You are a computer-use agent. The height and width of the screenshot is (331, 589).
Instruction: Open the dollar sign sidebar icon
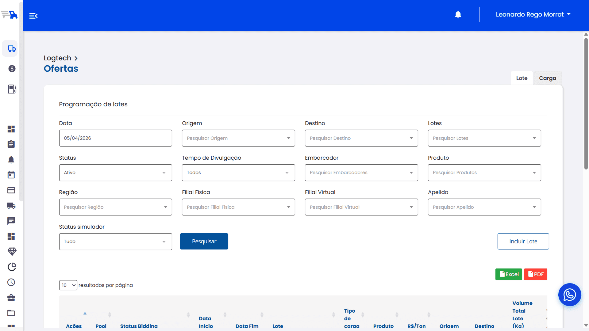[x=12, y=69]
